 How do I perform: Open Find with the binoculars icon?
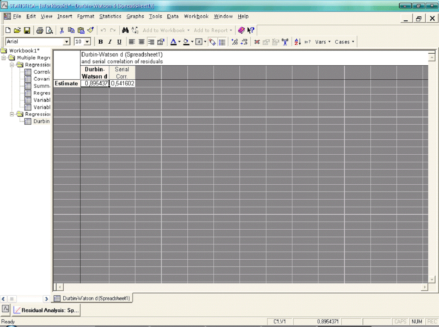click(125, 30)
